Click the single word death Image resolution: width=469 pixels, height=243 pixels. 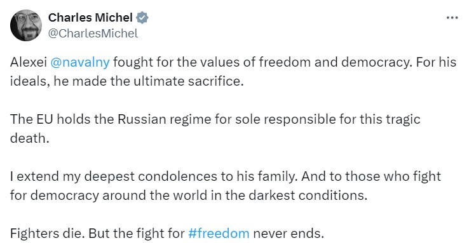point(29,138)
